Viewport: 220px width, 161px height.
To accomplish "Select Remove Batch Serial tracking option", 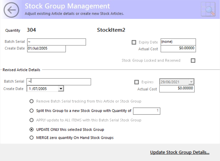I will point(31,101).
